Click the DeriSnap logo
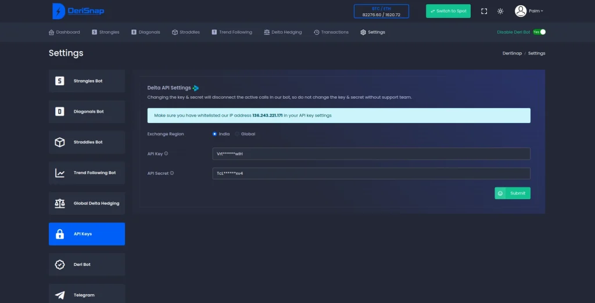The height and width of the screenshot is (303, 595). click(x=78, y=11)
